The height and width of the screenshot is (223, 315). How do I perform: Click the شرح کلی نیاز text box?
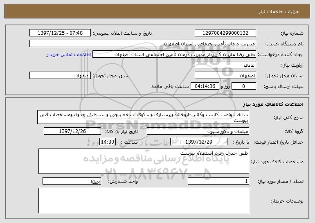click(143, 117)
